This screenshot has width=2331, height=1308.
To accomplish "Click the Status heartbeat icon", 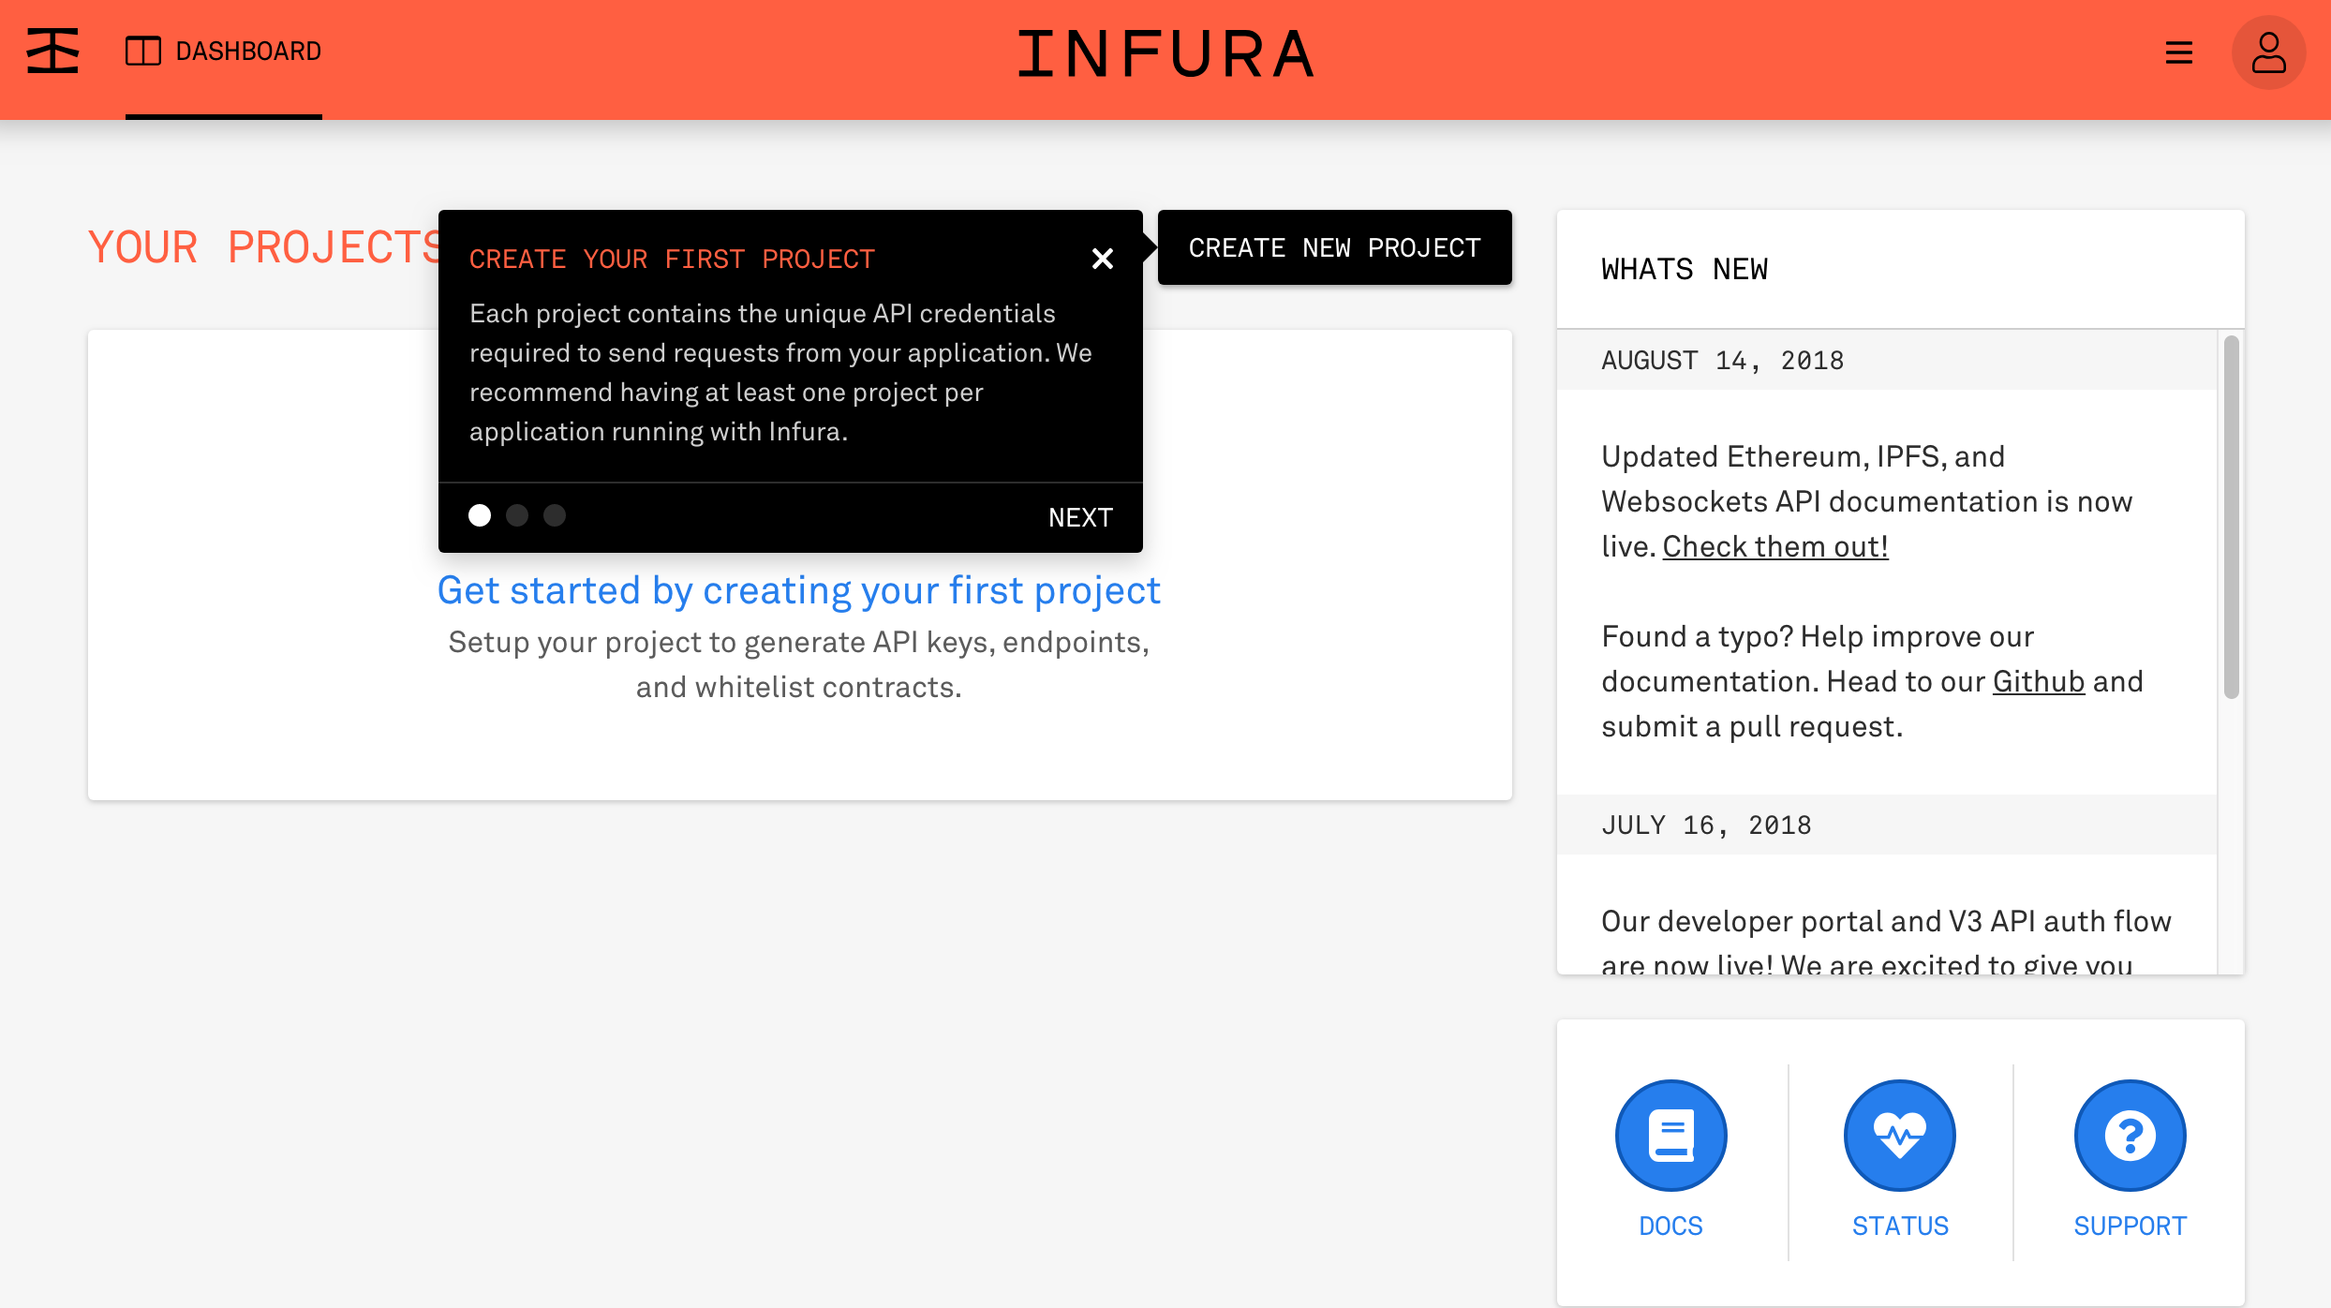I will 1899,1135.
